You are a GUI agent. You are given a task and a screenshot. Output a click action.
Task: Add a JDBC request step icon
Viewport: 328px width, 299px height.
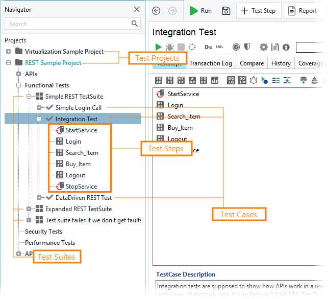tap(204, 80)
